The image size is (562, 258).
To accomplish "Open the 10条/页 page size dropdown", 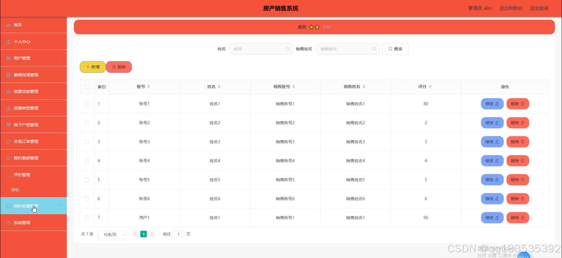I will (x=112, y=234).
